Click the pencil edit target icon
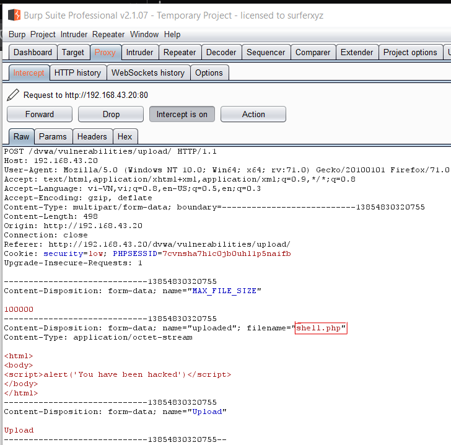The width and height of the screenshot is (451, 445). tap(12, 95)
